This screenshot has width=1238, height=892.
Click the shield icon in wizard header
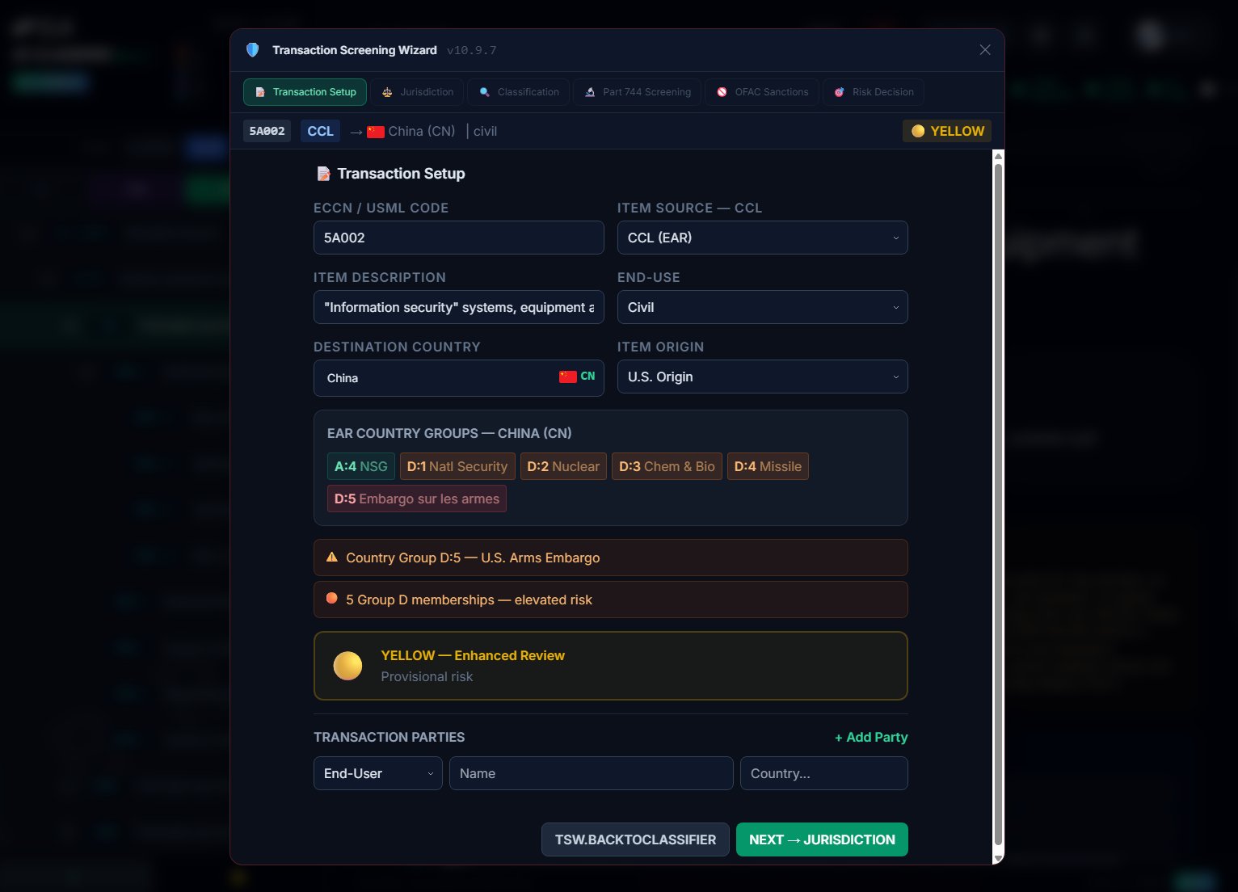click(252, 50)
